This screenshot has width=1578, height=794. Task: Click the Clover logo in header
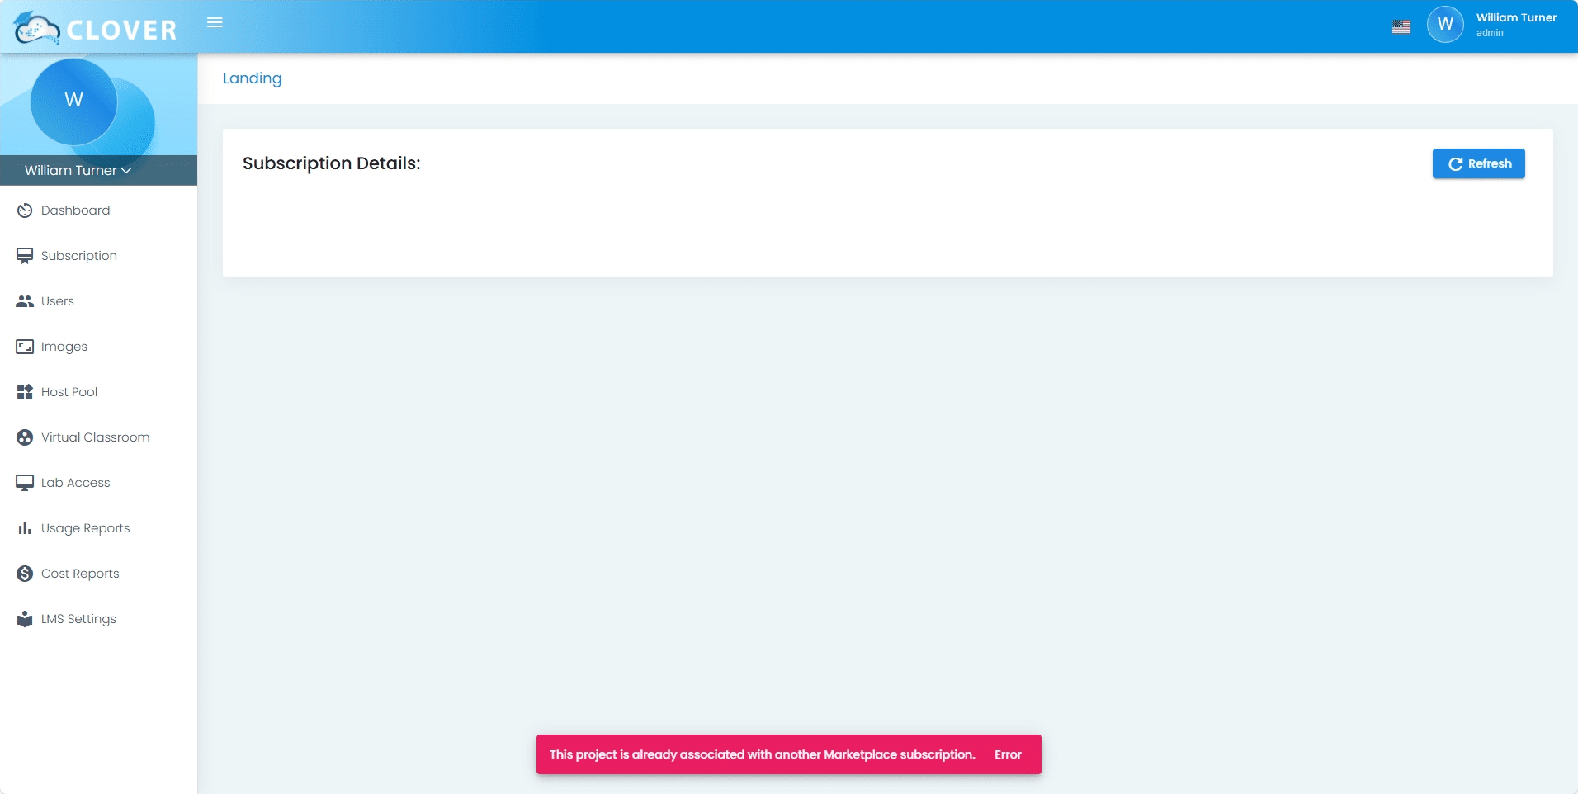click(96, 29)
